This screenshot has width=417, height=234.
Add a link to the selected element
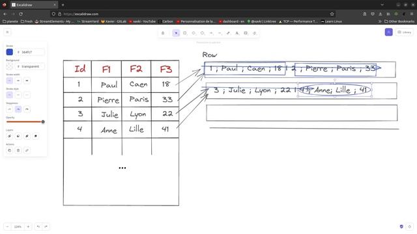(27, 150)
